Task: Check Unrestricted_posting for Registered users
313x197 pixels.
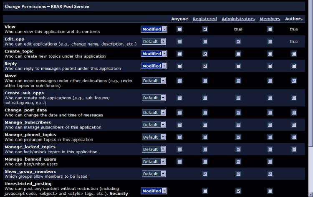Action: (205, 191)
